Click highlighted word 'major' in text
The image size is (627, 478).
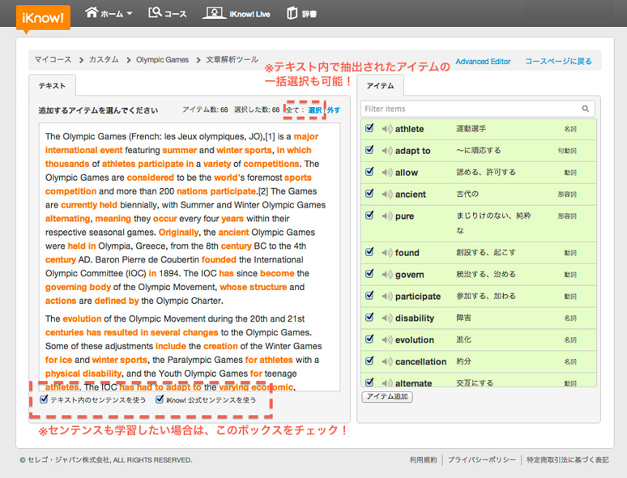[306, 137]
